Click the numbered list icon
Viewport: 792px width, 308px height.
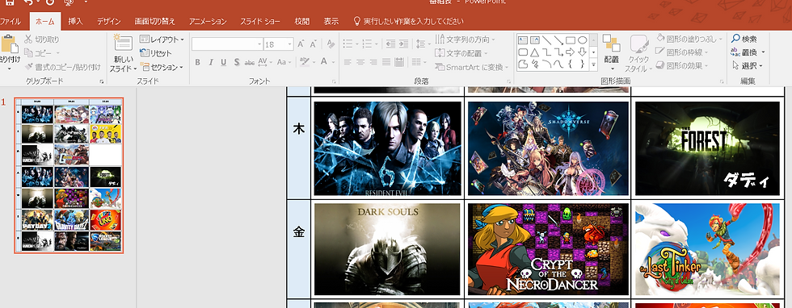367,44
